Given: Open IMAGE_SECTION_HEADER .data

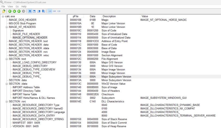Looking at the screenshot, I should [x=29, y=45].
